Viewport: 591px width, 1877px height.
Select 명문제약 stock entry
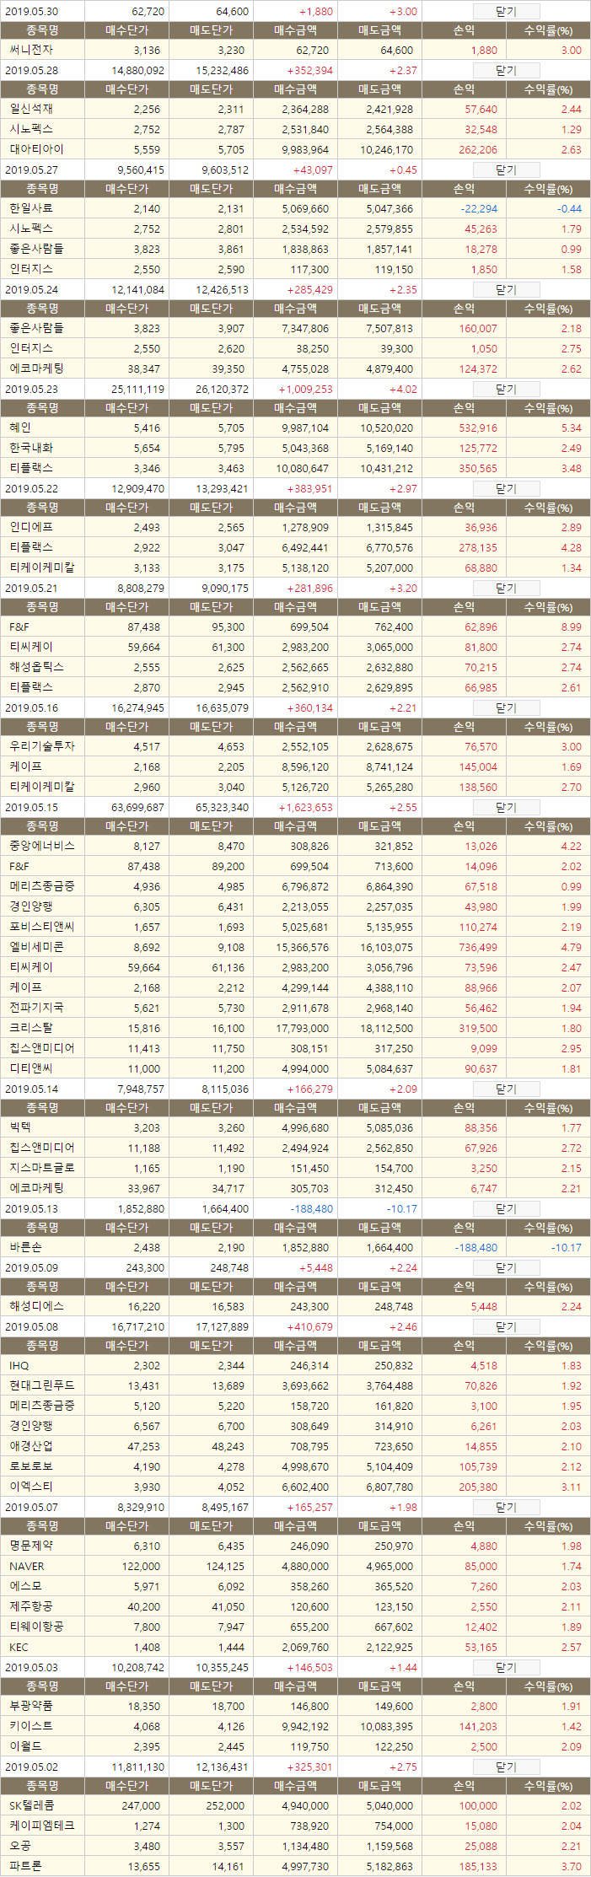30,1546
